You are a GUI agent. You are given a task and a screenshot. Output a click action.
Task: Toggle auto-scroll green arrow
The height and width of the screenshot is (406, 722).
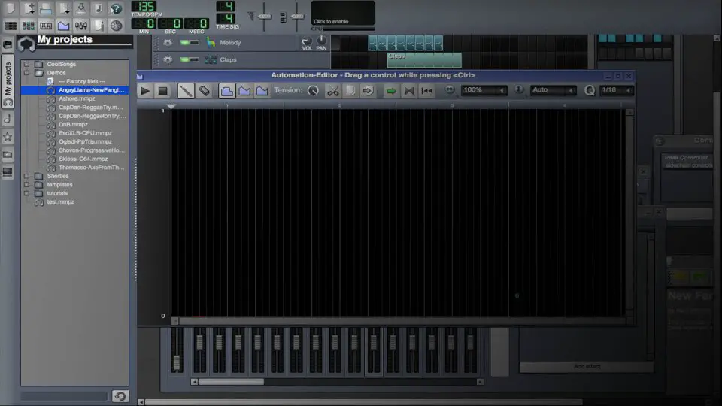391,91
